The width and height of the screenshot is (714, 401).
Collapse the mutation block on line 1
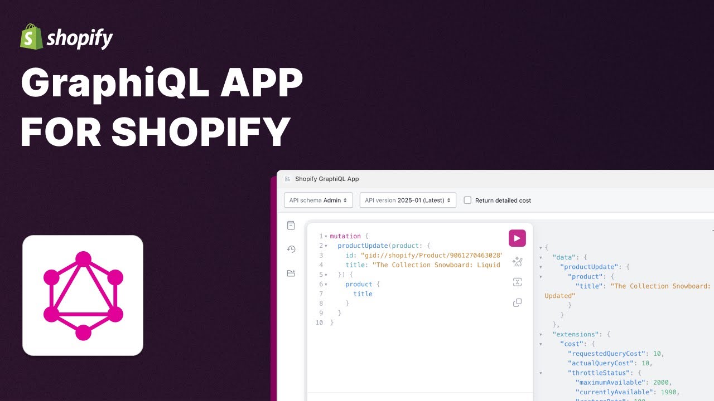click(326, 237)
